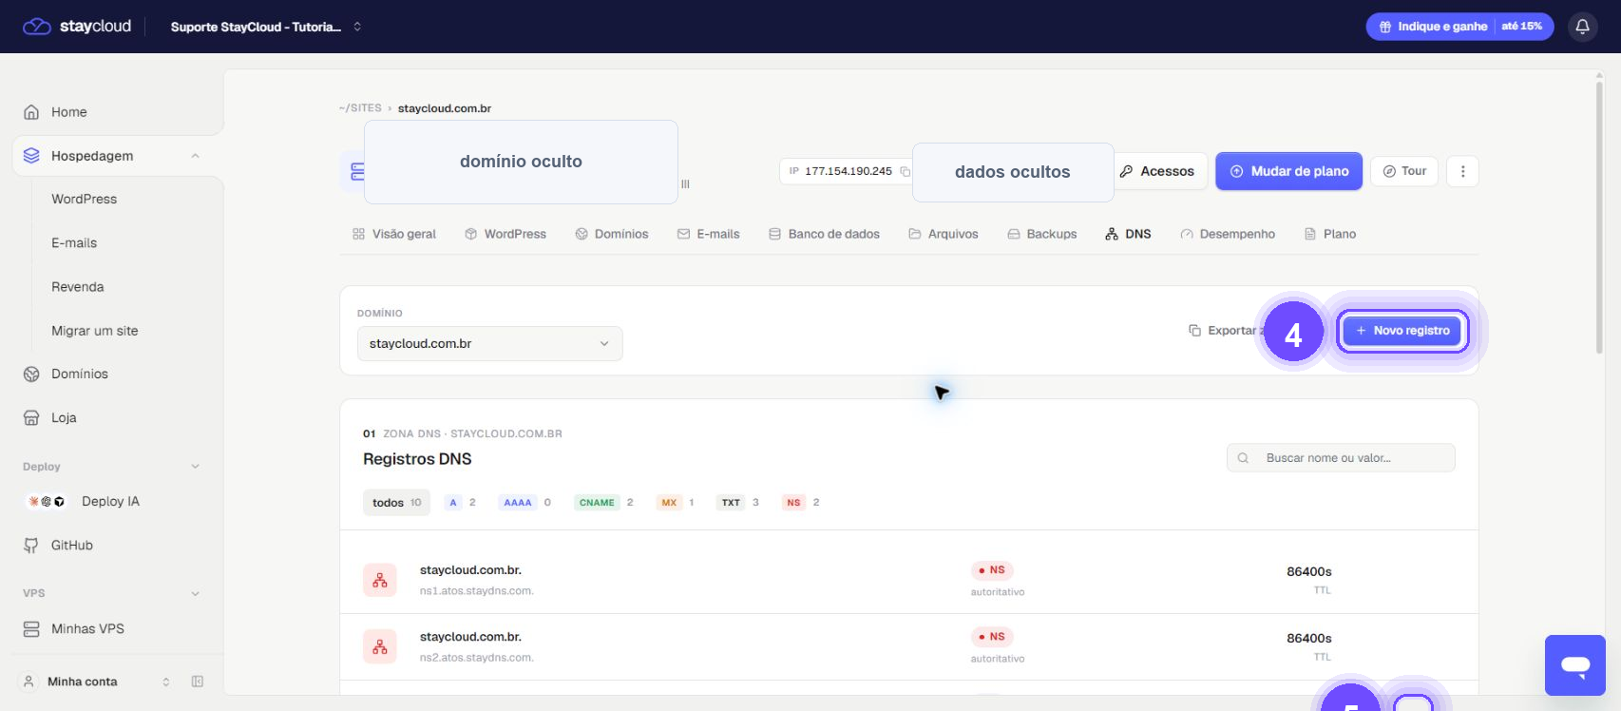Go to the Backups tab
Image resolution: width=1621 pixels, height=711 pixels.
click(x=1042, y=234)
